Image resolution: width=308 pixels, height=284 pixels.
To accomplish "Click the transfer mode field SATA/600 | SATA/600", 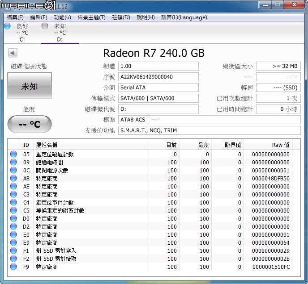I will (x=158, y=98).
